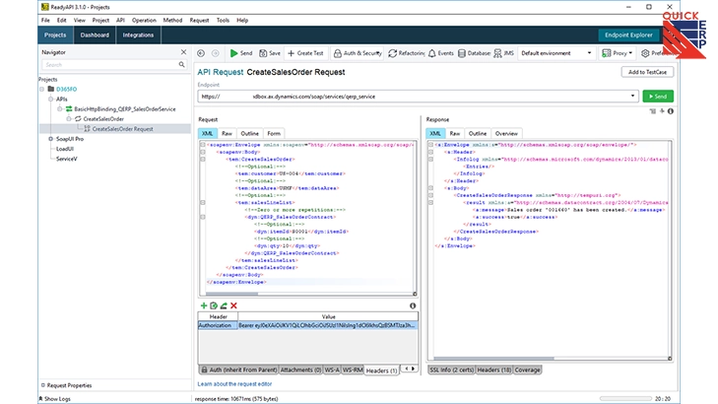Collapse the soapenv:Envelope XML fold marker
718x404 pixels.
click(x=202, y=145)
